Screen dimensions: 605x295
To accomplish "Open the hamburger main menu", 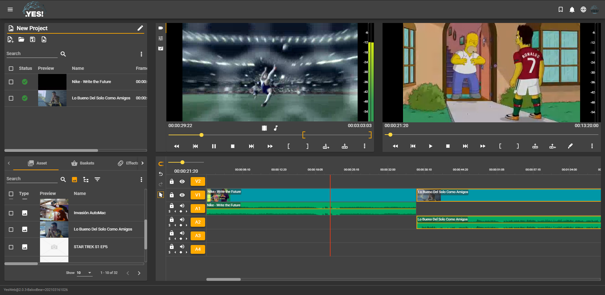I will tap(10, 9).
